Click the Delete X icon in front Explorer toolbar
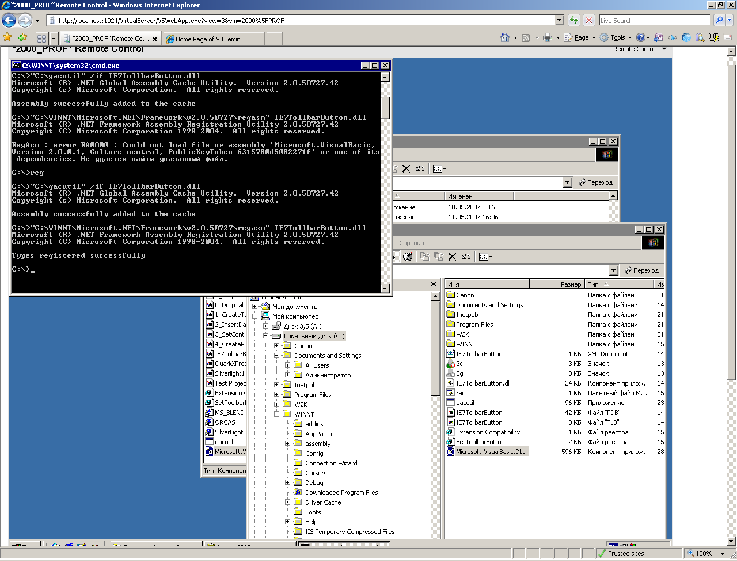737x561 pixels. click(452, 257)
